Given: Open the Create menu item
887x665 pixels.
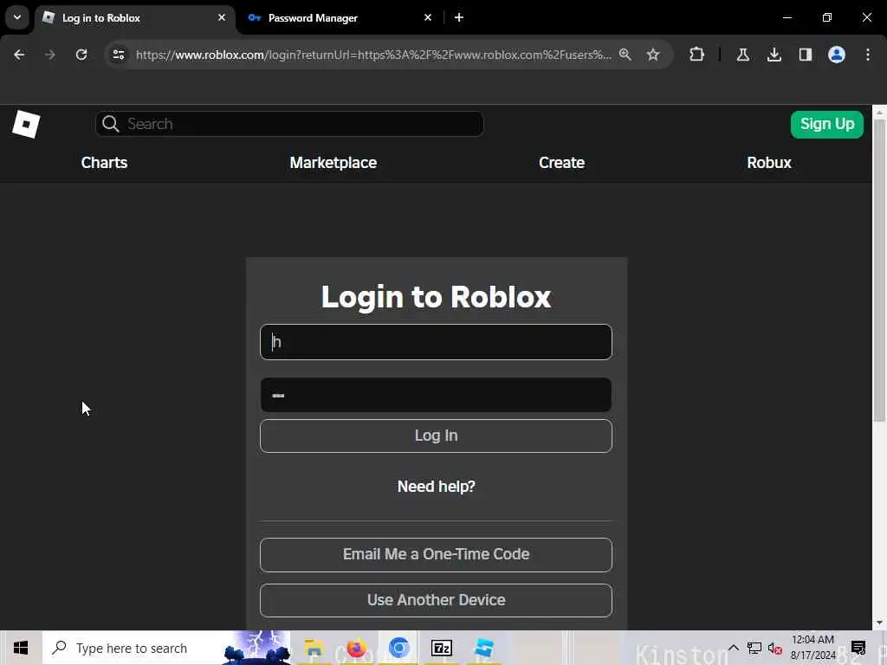Looking at the screenshot, I should pos(561,163).
